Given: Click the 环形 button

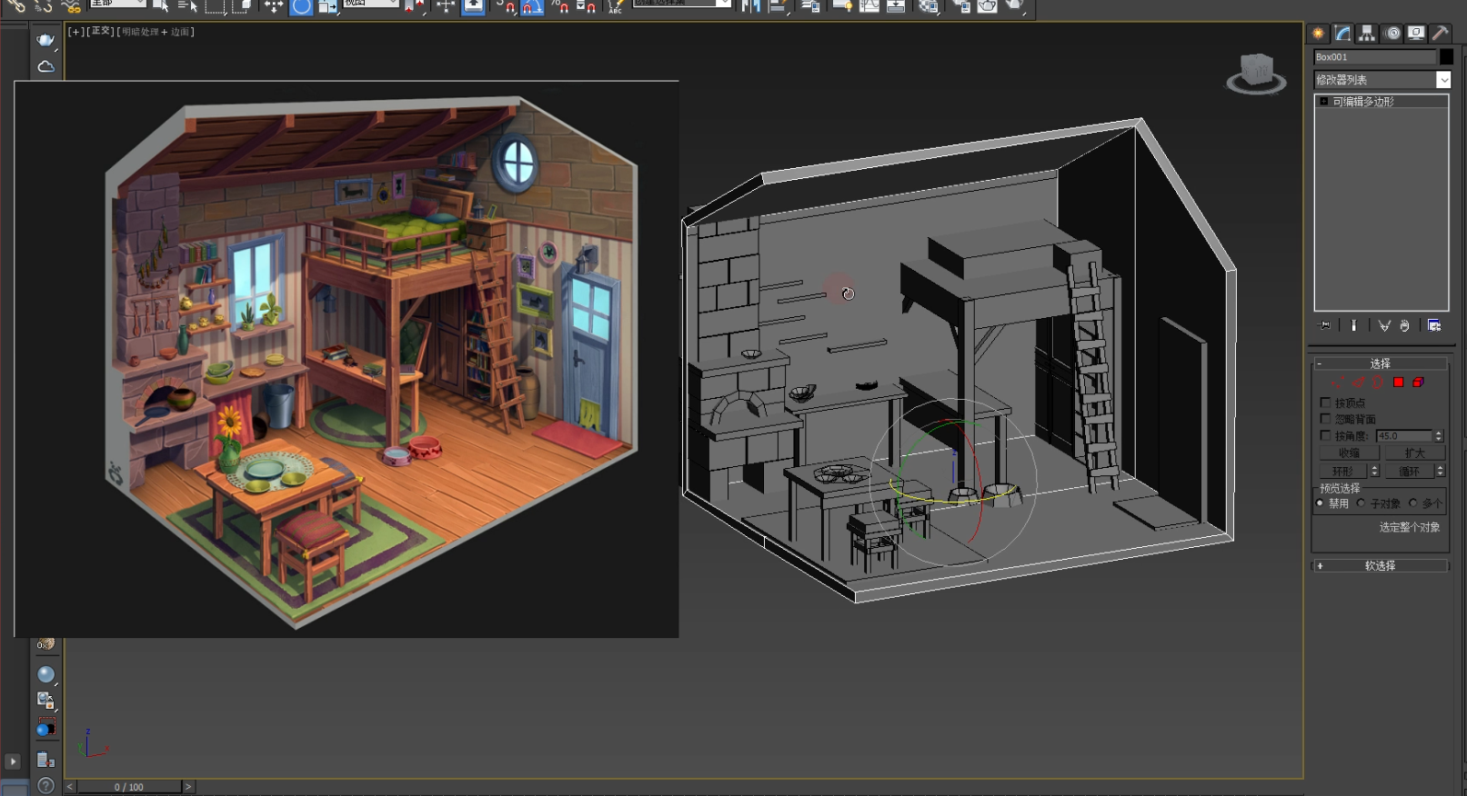Looking at the screenshot, I should point(1343,472).
